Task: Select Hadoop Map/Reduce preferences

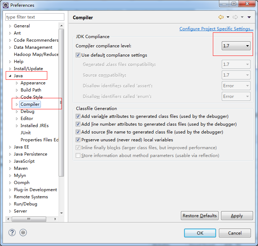Action: pyautogui.click(x=36, y=54)
